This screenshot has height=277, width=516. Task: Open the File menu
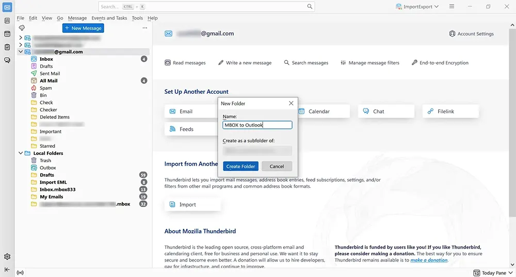21,18
